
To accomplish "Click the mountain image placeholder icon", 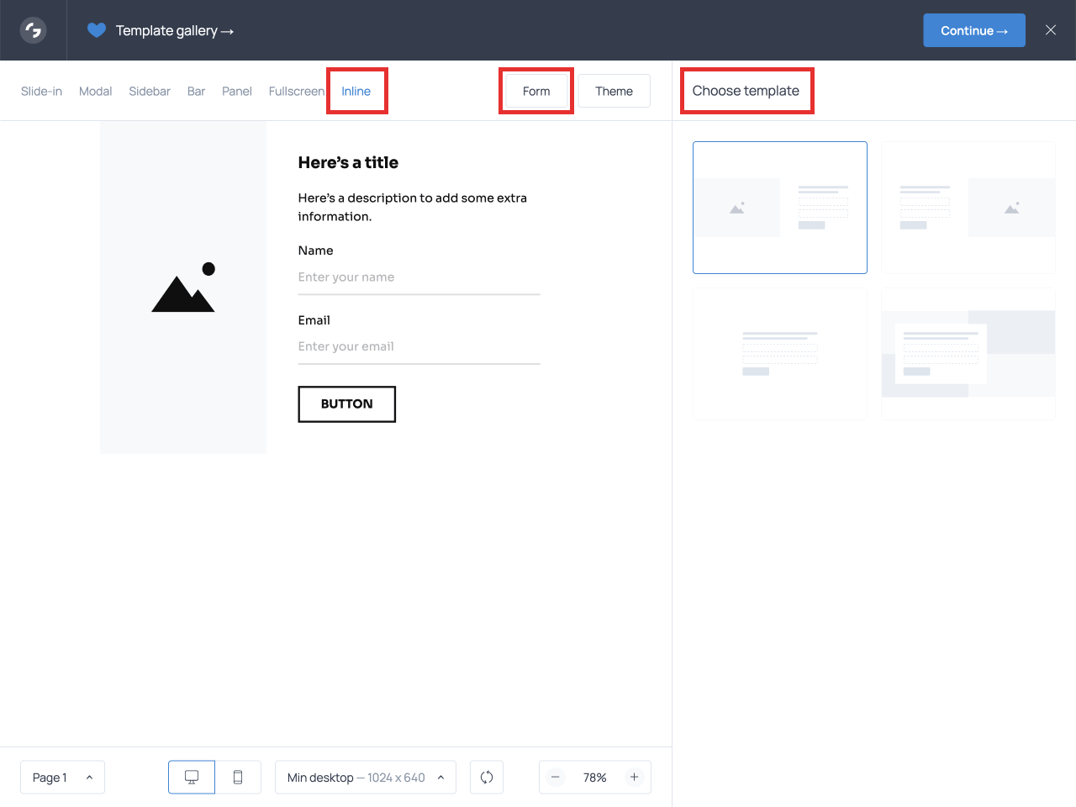I will (x=183, y=287).
